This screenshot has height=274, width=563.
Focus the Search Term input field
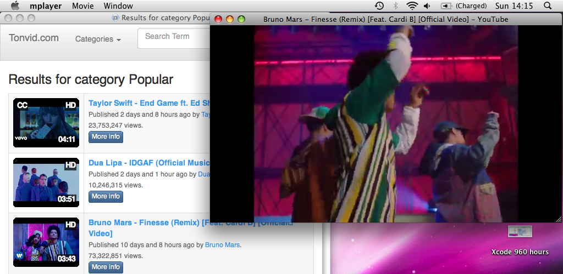point(174,38)
